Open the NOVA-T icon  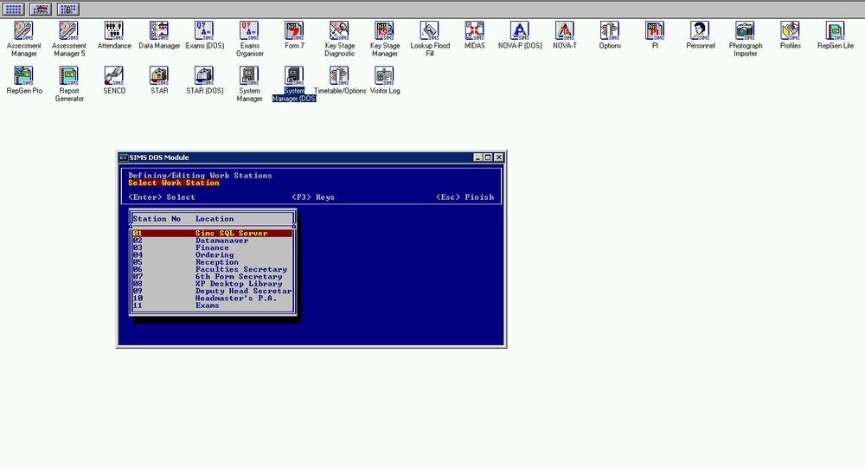565,30
